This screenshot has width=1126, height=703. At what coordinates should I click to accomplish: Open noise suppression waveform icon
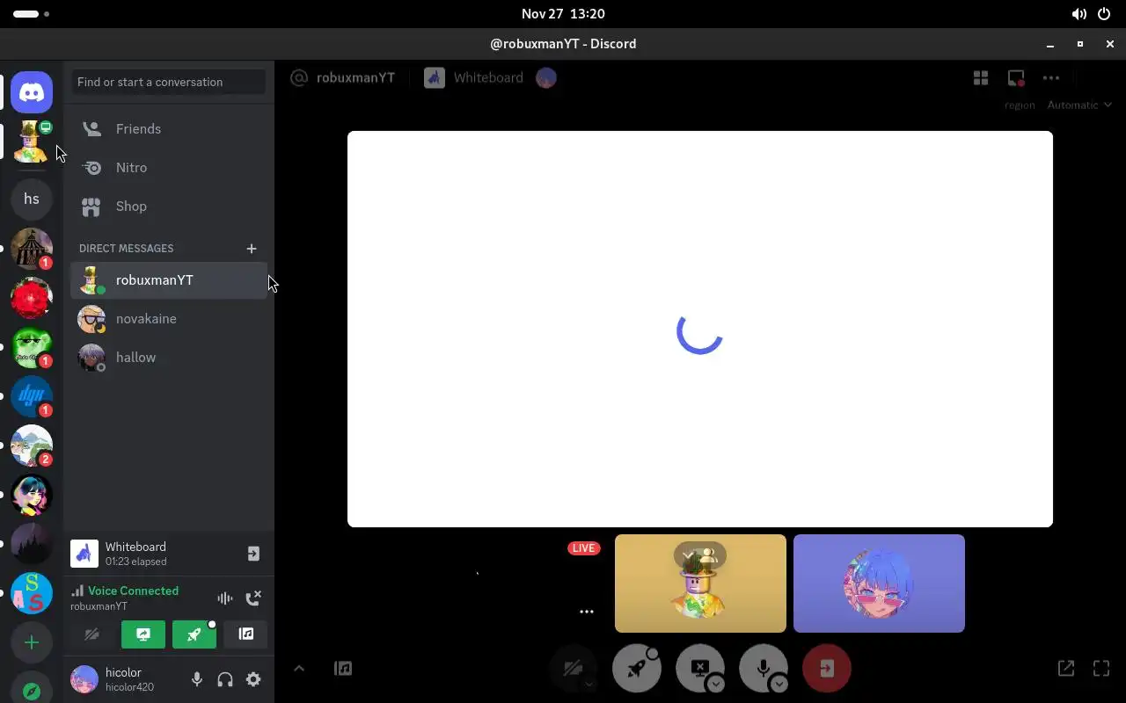[x=225, y=598]
